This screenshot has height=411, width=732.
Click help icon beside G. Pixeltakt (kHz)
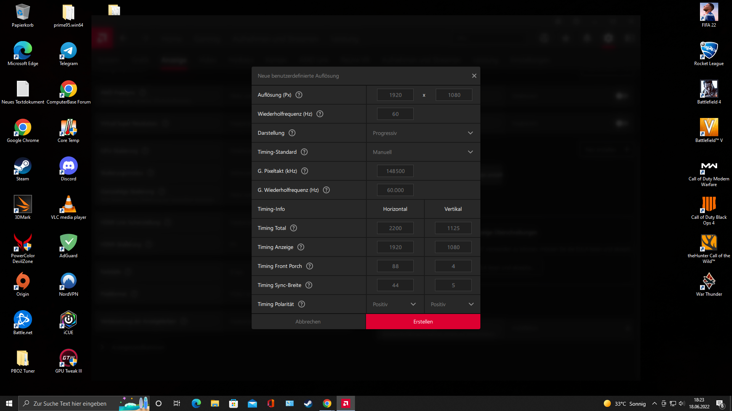click(305, 171)
